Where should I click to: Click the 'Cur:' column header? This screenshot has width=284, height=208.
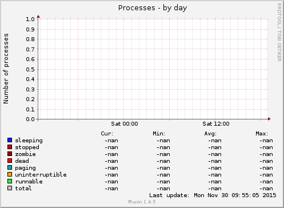[107, 134]
